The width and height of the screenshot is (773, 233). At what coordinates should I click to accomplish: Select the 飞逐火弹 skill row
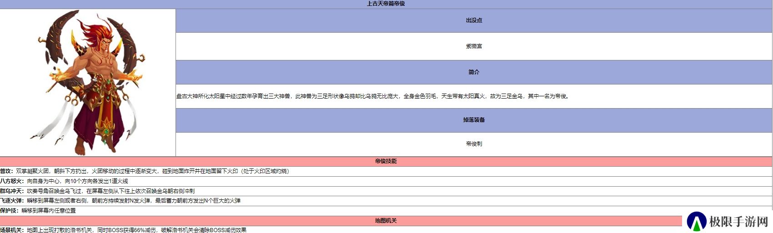[x=386, y=201]
